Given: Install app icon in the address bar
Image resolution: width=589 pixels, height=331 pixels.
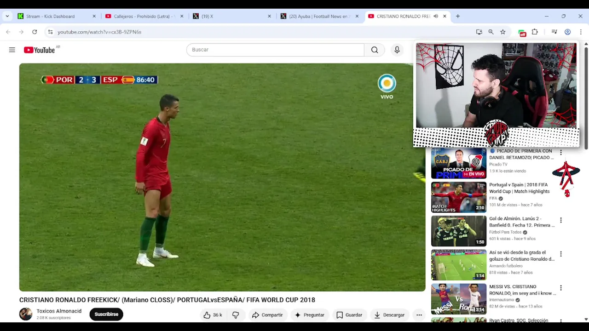Looking at the screenshot, I should (479, 32).
